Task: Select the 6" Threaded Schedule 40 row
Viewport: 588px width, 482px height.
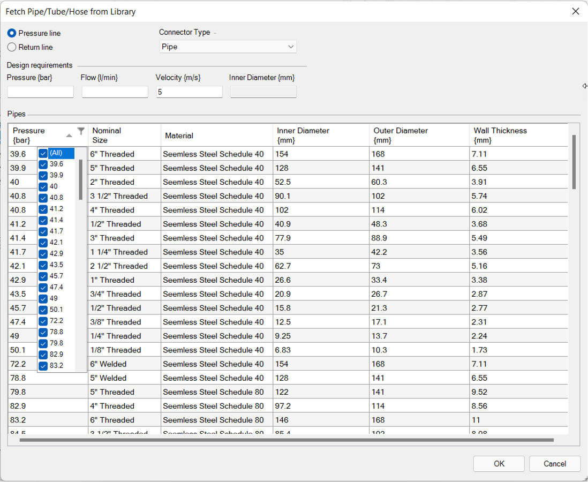Action: 288,154
